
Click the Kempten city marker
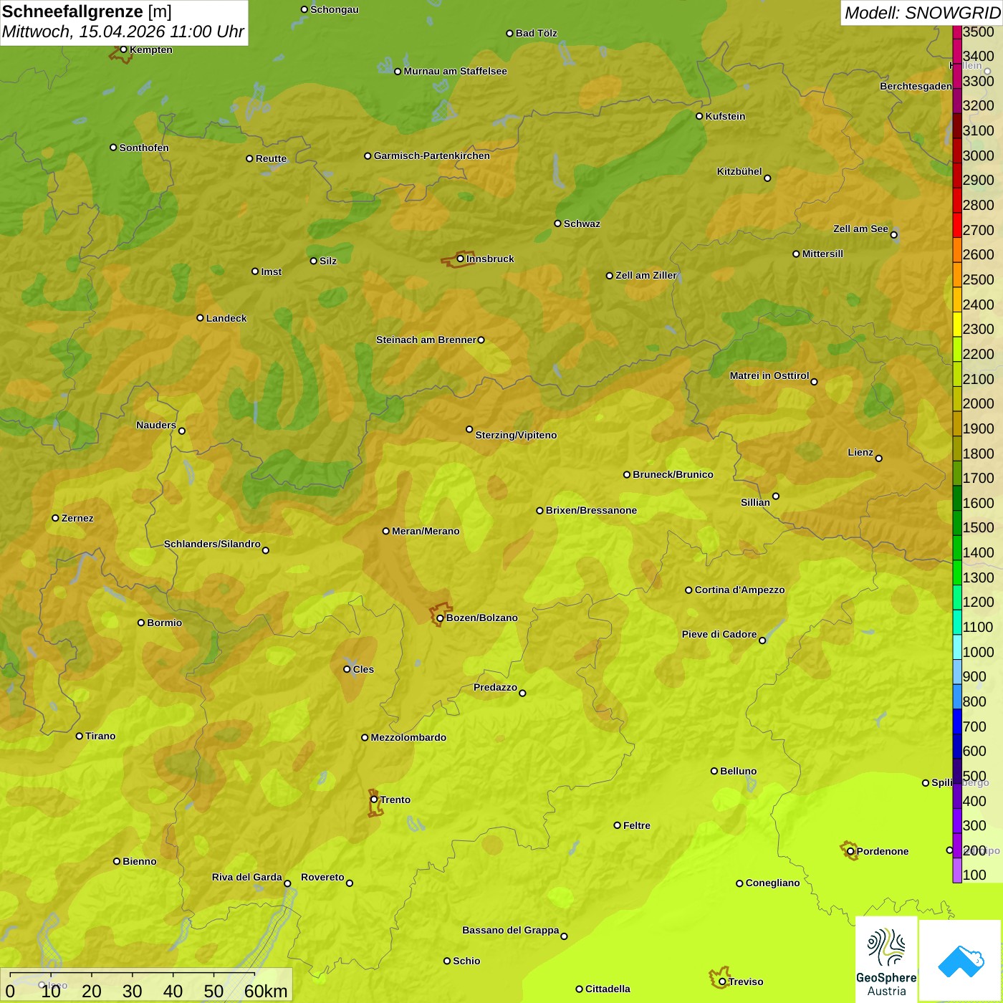click(x=124, y=49)
